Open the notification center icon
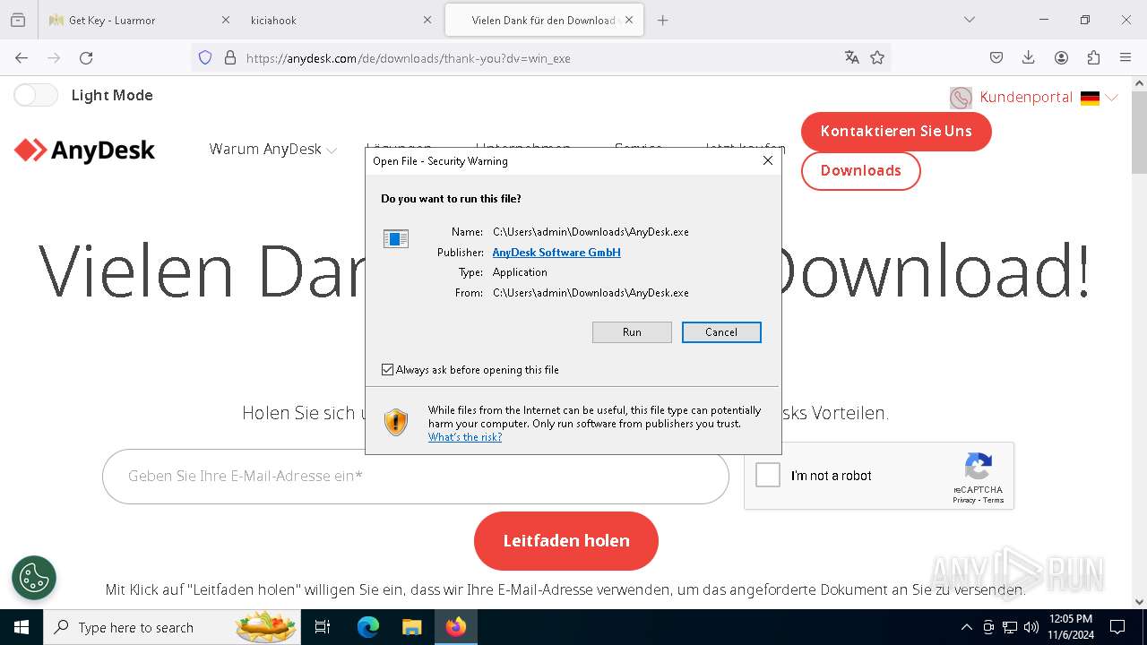The height and width of the screenshot is (645, 1147). pyautogui.click(x=1117, y=627)
